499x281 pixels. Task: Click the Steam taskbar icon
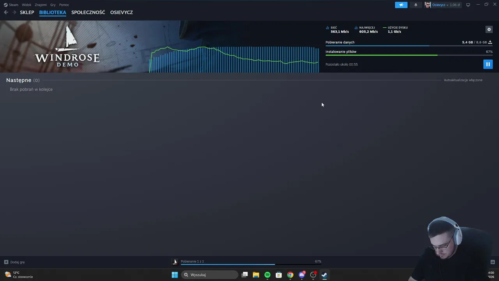tap(324, 275)
